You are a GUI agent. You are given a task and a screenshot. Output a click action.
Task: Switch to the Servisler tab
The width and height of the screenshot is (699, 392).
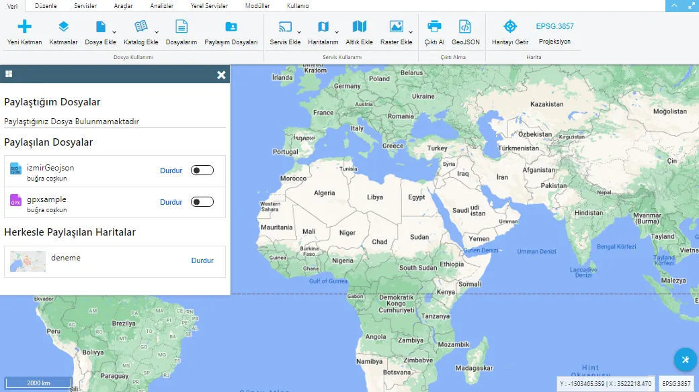click(x=85, y=6)
